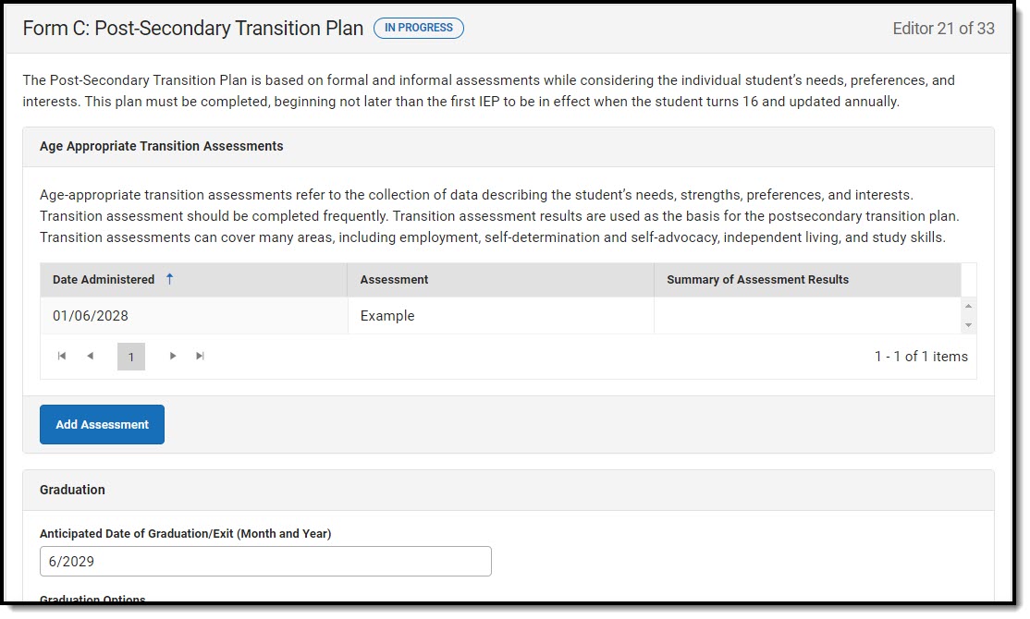The width and height of the screenshot is (1030, 619).
Task: Go to the first page of assessments
Action: tap(62, 357)
